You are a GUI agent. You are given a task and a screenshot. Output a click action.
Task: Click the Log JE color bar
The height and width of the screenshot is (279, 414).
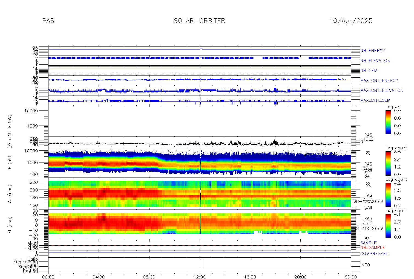pyautogui.click(x=388, y=122)
